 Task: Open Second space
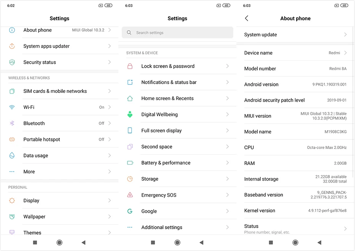(x=178, y=147)
